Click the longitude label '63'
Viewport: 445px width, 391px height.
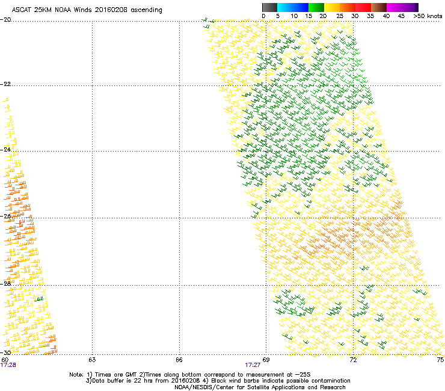point(92,360)
